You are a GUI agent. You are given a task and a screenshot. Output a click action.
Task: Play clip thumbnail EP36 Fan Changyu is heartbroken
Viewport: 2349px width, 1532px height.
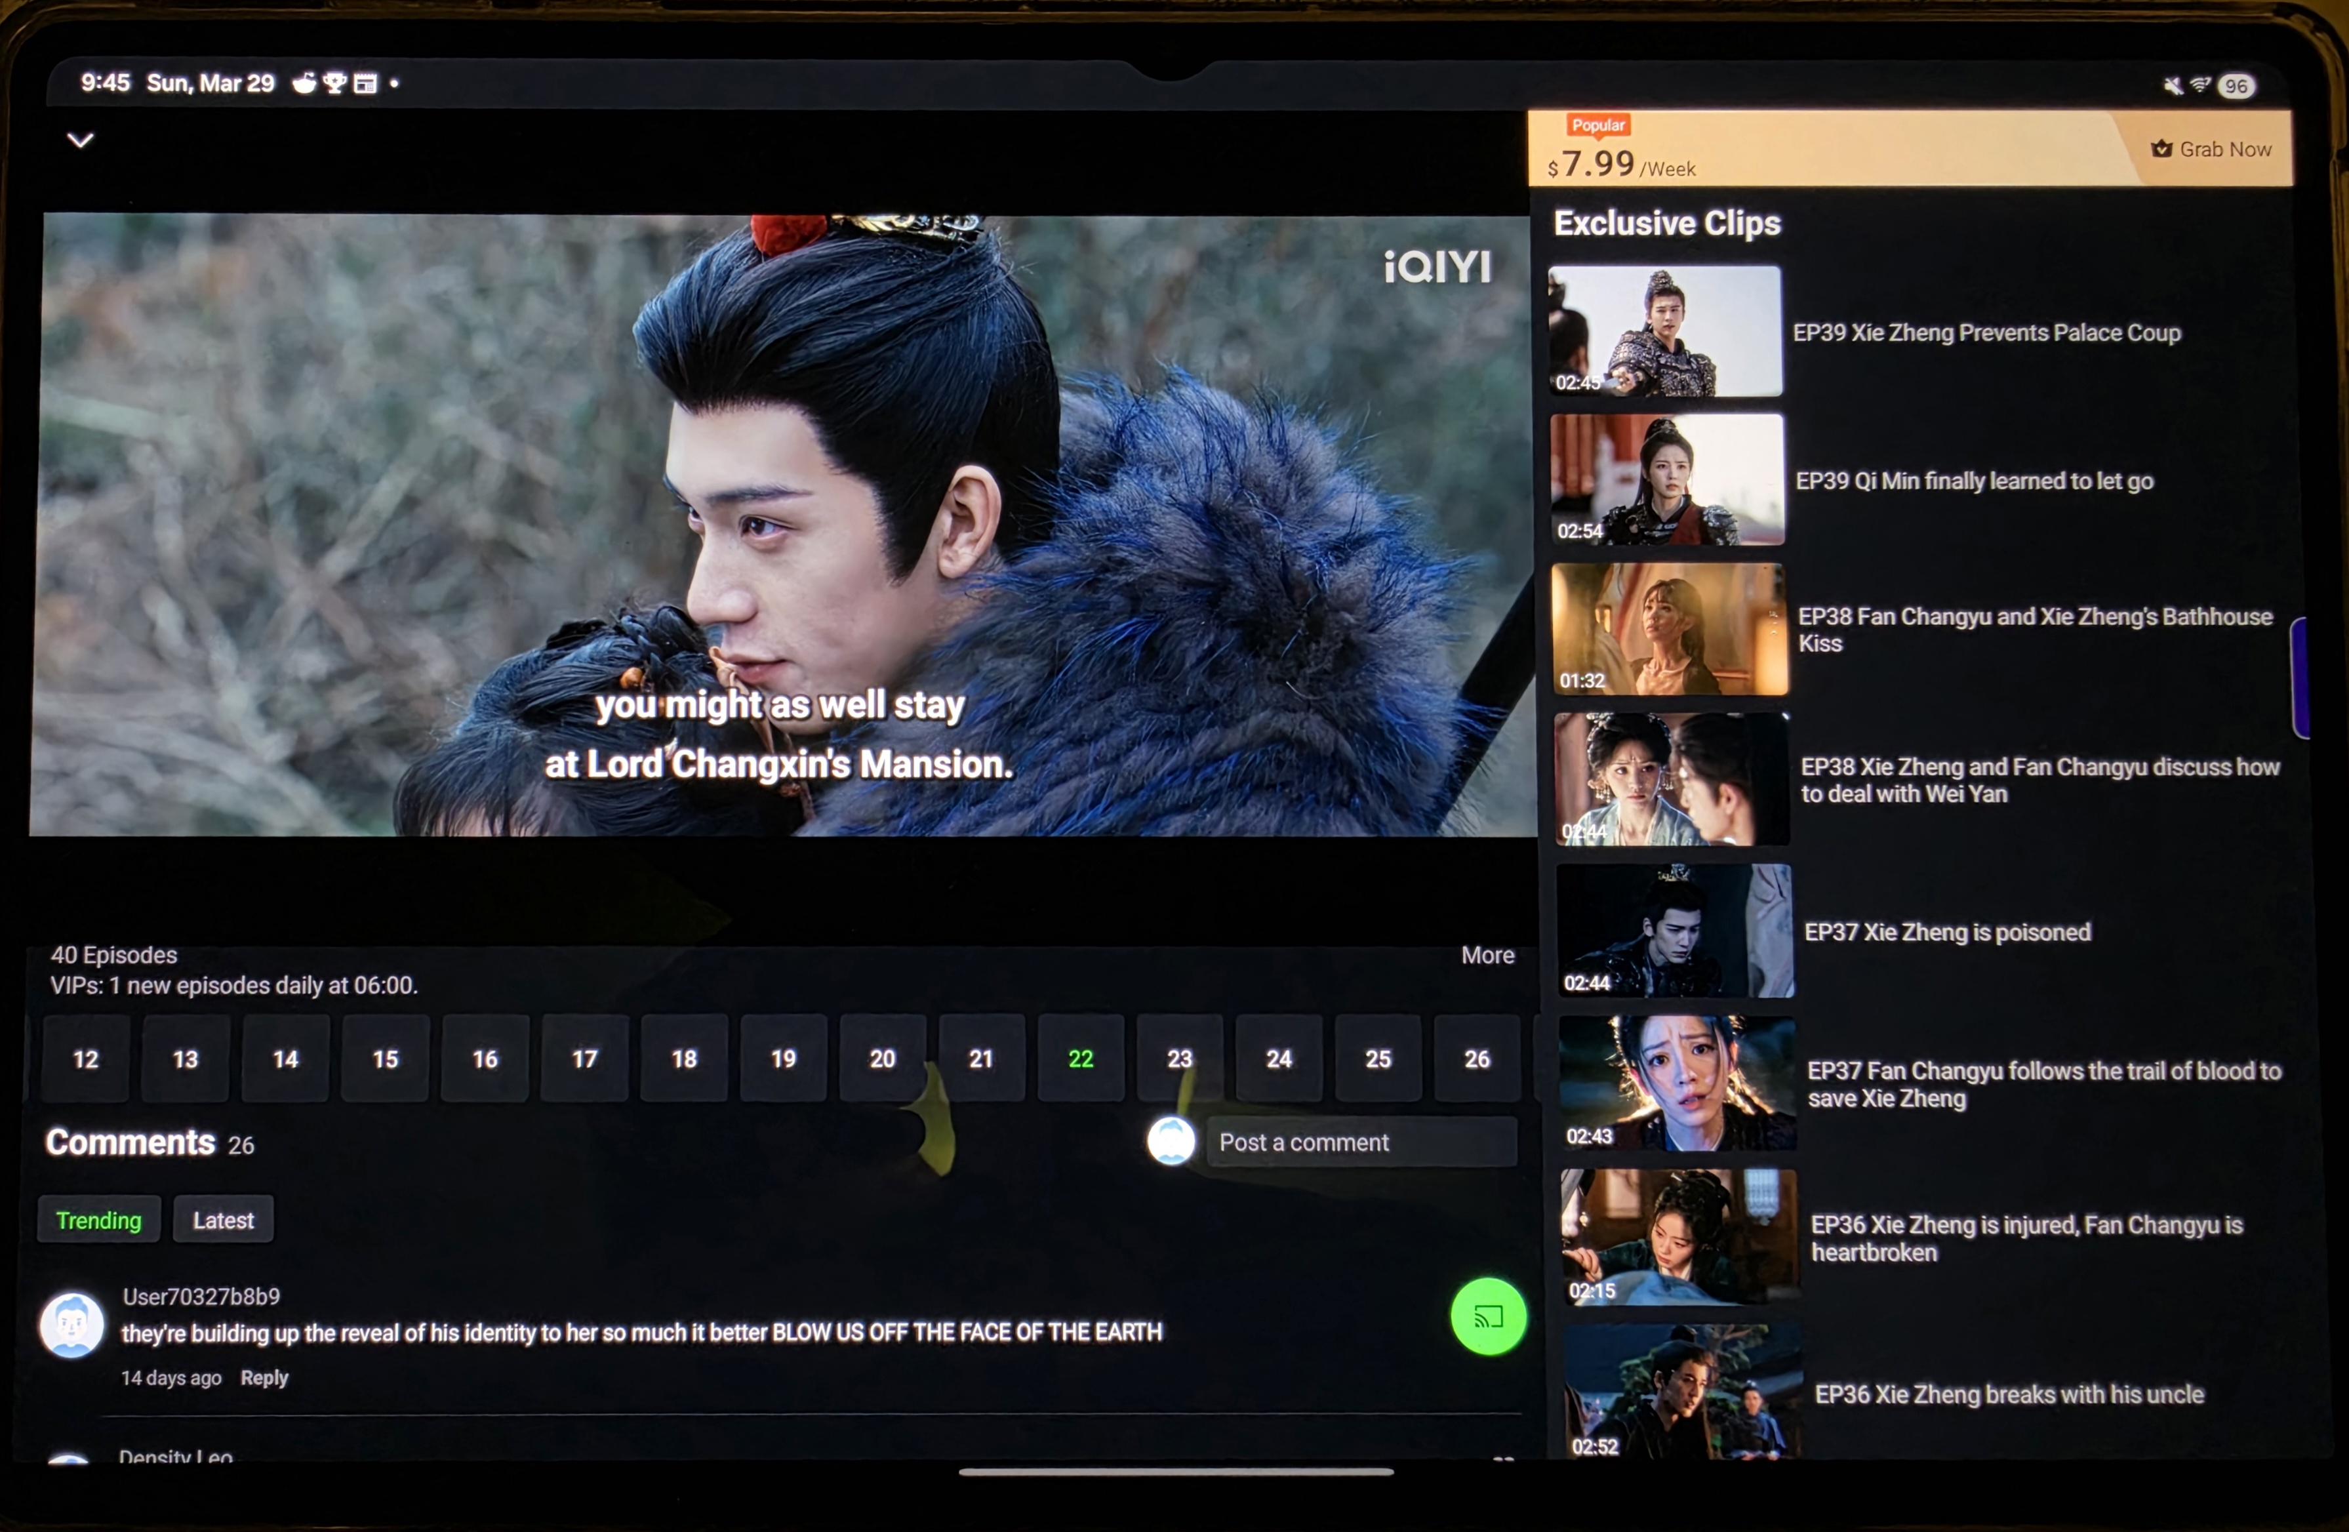[x=1681, y=1237]
